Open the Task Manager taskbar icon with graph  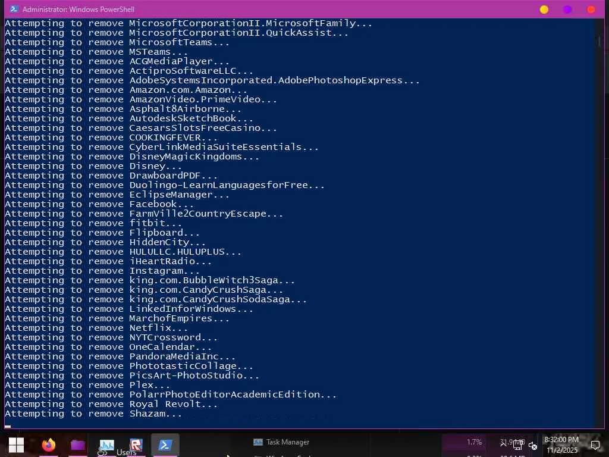pyautogui.click(x=106, y=445)
